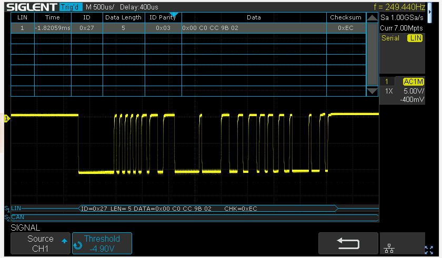Click the return back arrow button
Image resolution: width=442 pixels, height=258 pixels.
[x=348, y=243]
